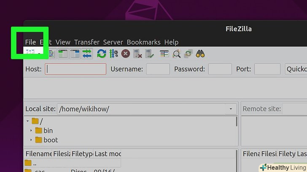Toggle remote directory tree display
This screenshot has height=172, width=307.
click(x=75, y=54)
